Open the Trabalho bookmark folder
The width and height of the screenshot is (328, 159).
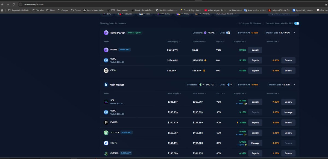coord(38,10)
